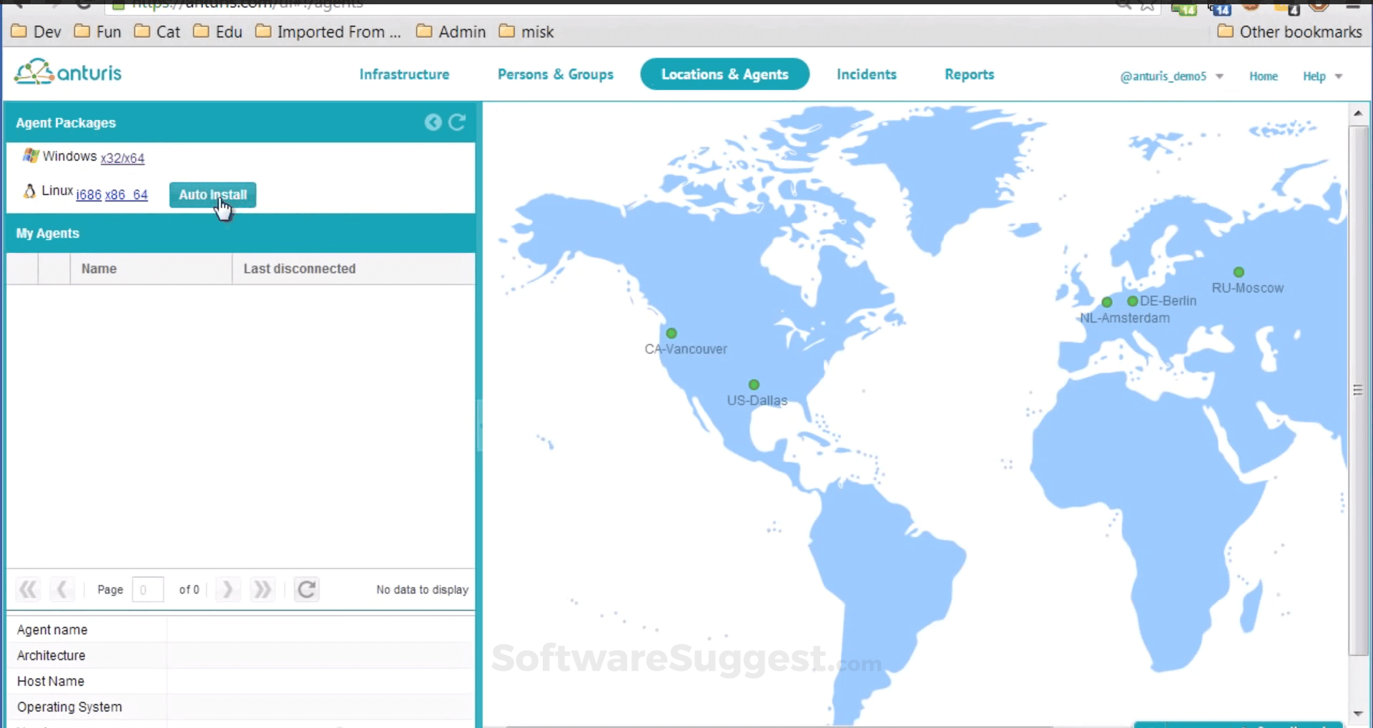Switch to the Incidents tab
Viewport: 1373px width, 728px height.
tap(866, 74)
